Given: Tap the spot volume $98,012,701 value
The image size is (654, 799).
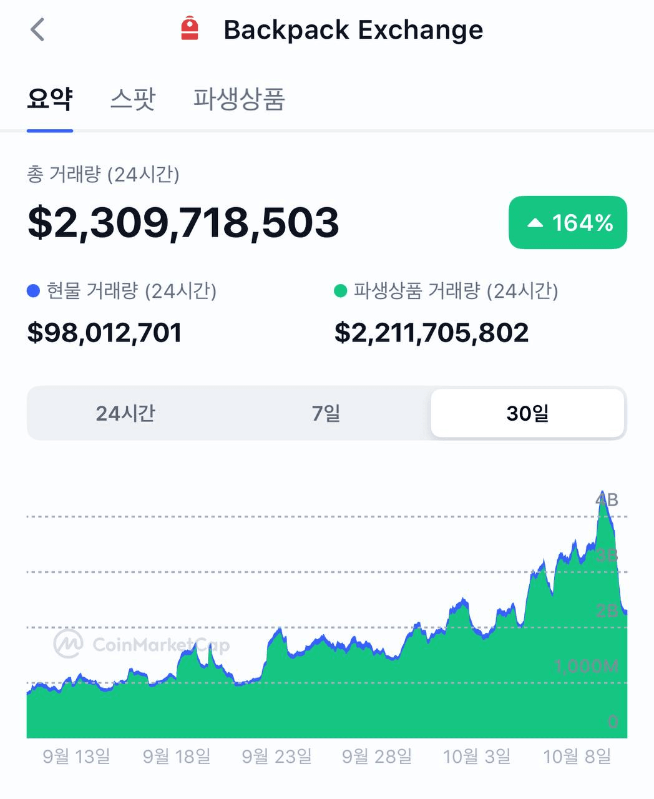Looking at the screenshot, I should (105, 332).
